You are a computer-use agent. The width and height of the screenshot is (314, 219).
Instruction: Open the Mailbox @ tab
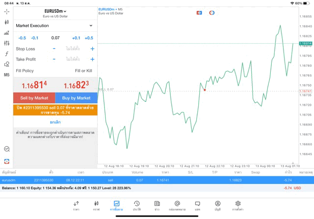(x=177, y=205)
